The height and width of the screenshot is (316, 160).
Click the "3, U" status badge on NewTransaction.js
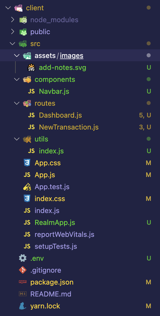pyautogui.click(x=145, y=127)
